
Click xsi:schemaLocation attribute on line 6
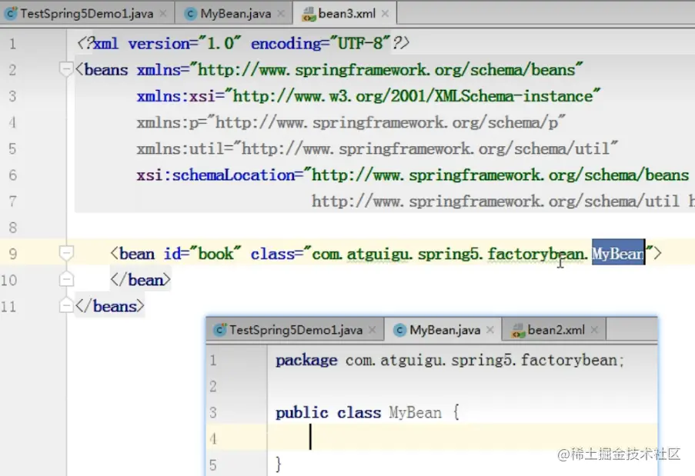(413, 175)
